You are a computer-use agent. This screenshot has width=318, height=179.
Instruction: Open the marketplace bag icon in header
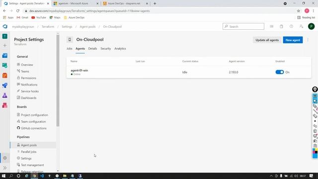click(x=281, y=26)
